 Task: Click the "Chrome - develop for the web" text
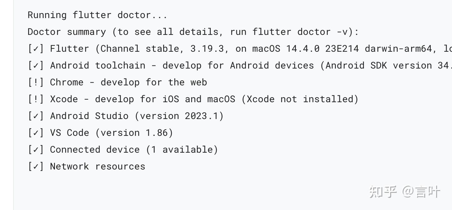click(128, 82)
